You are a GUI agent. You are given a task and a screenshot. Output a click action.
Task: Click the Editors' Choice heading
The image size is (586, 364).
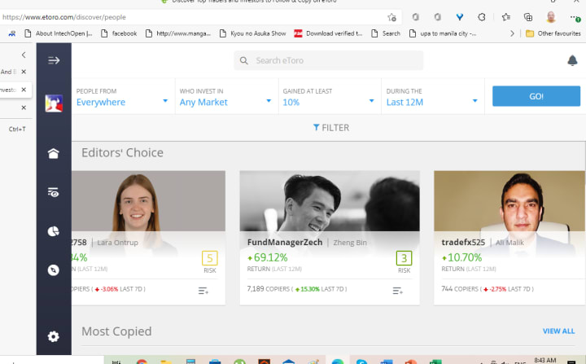[x=122, y=152]
